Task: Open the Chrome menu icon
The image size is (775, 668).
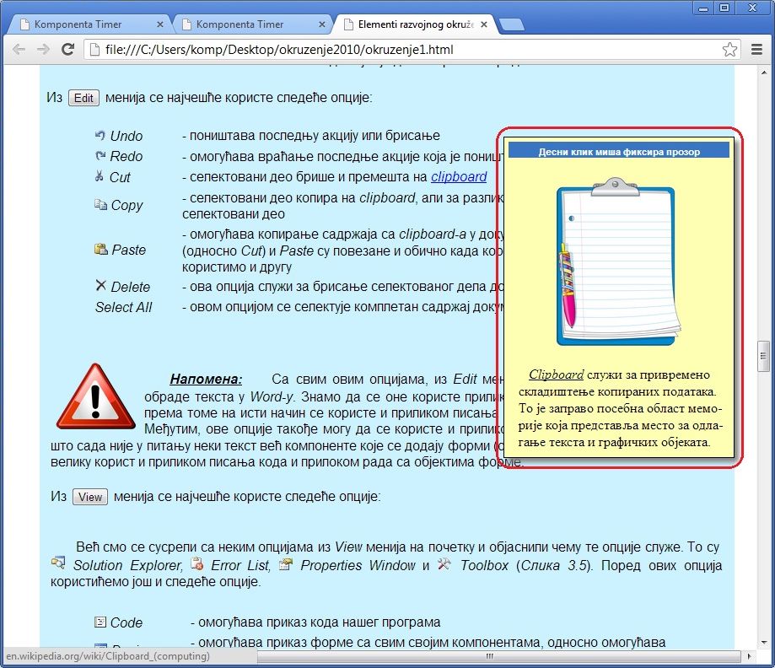Action: pyautogui.click(x=757, y=50)
